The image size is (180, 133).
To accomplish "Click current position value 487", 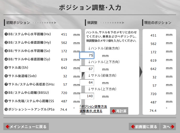I will point(153,102).
